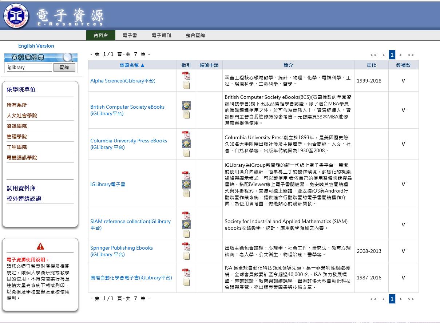Click the 教補款 column header
The height and width of the screenshot is (323, 440).
[404, 65]
